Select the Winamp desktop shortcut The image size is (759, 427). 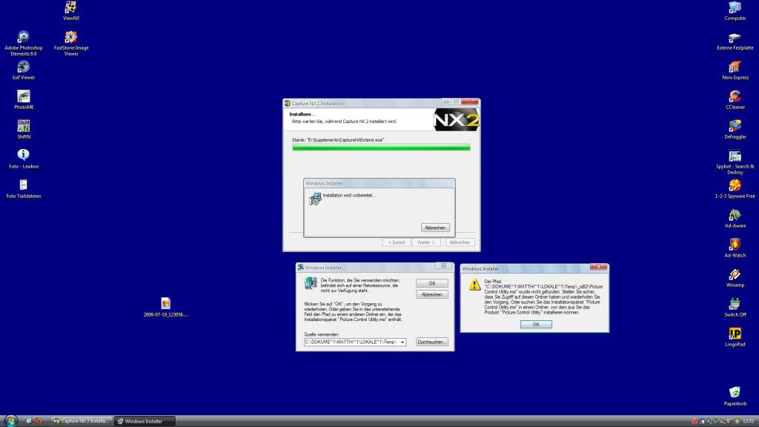[x=735, y=277]
